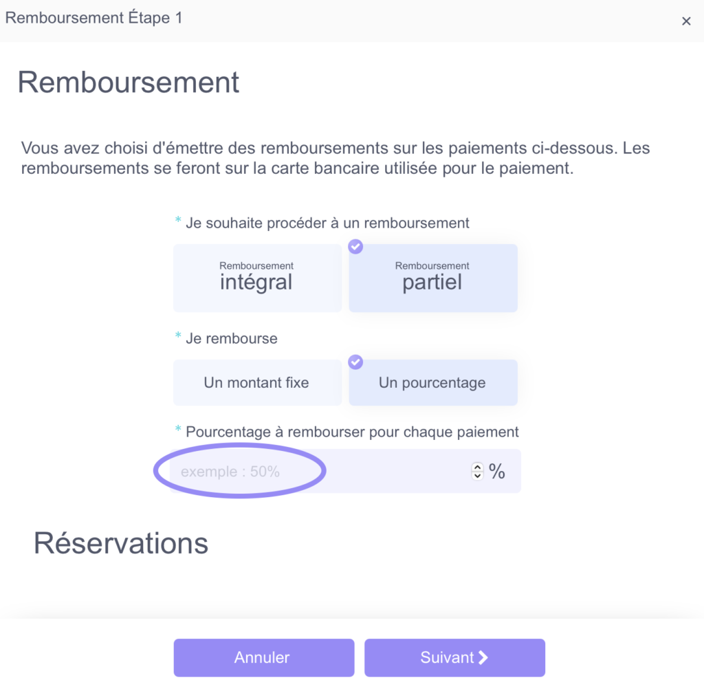Increase percentage with the stepper up arrow
The width and height of the screenshot is (704, 693).
[477, 467]
